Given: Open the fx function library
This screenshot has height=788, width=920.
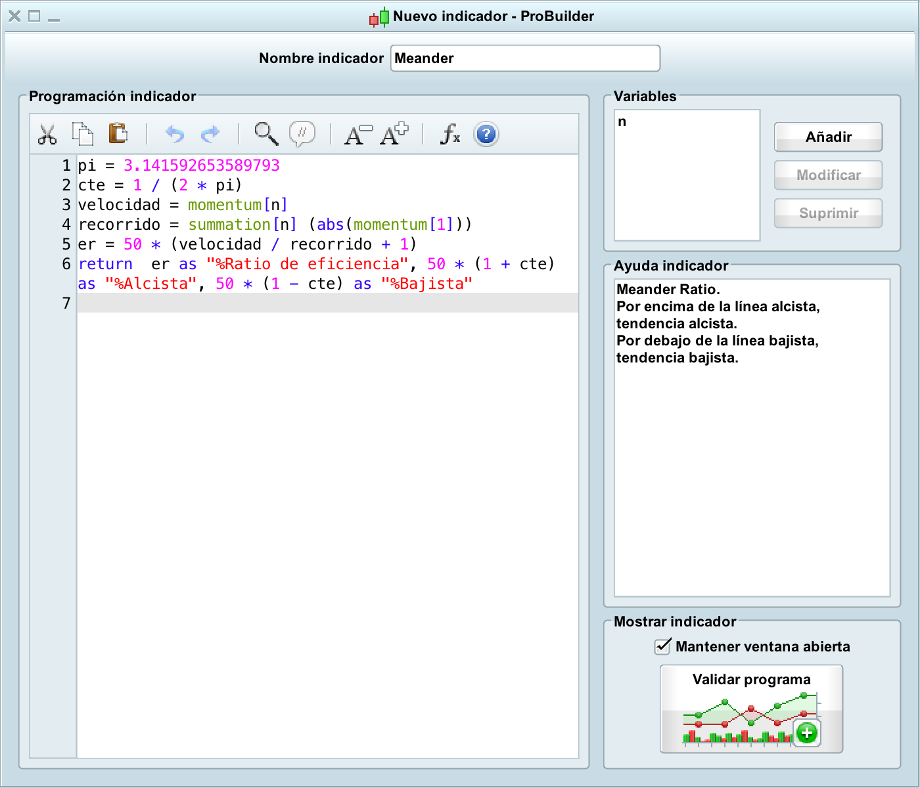Looking at the screenshot, I should click(450, 135).
